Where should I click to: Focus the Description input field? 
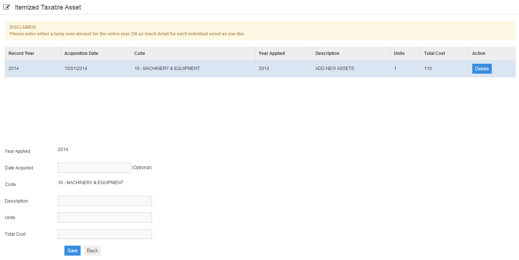105,201
